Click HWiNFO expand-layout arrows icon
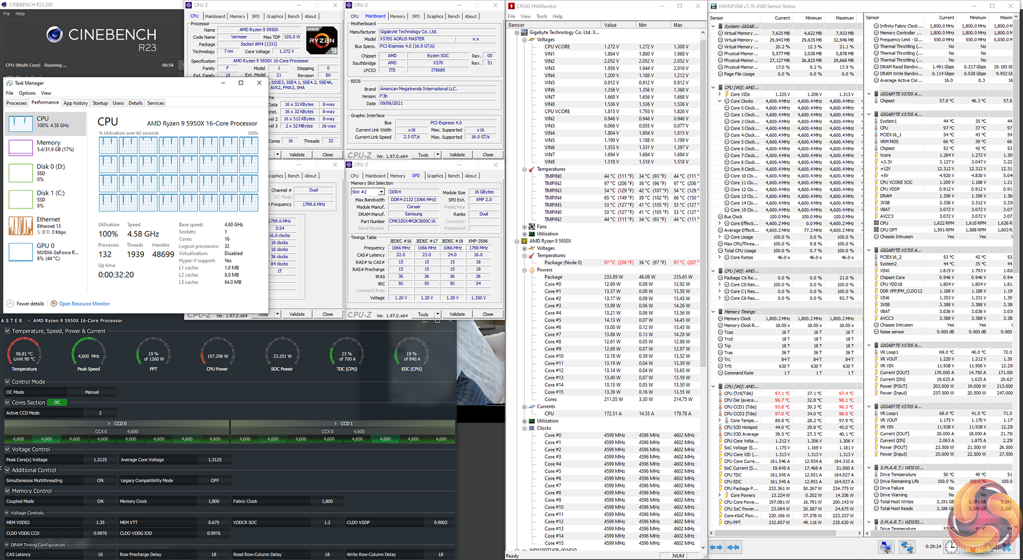The width and height of the screenshot is (1023, 560). coord(716,547)
